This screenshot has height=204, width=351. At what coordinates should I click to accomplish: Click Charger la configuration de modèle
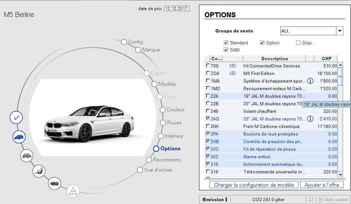click(x=254, y=185)
